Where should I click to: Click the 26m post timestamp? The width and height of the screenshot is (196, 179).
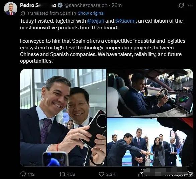(117, 5)
